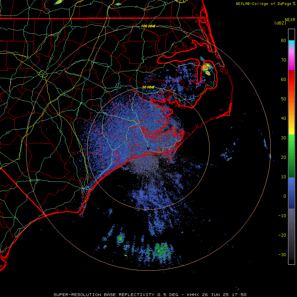297x297 pixels.
Task: Click the green band of the color scale
Action: coord(291,156)
